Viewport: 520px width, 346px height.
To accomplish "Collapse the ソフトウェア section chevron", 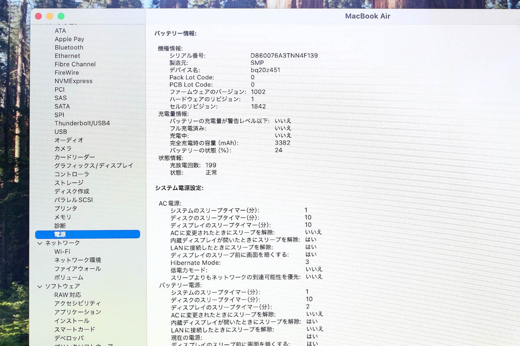I will pyautogui.click(x=40, y=286).
